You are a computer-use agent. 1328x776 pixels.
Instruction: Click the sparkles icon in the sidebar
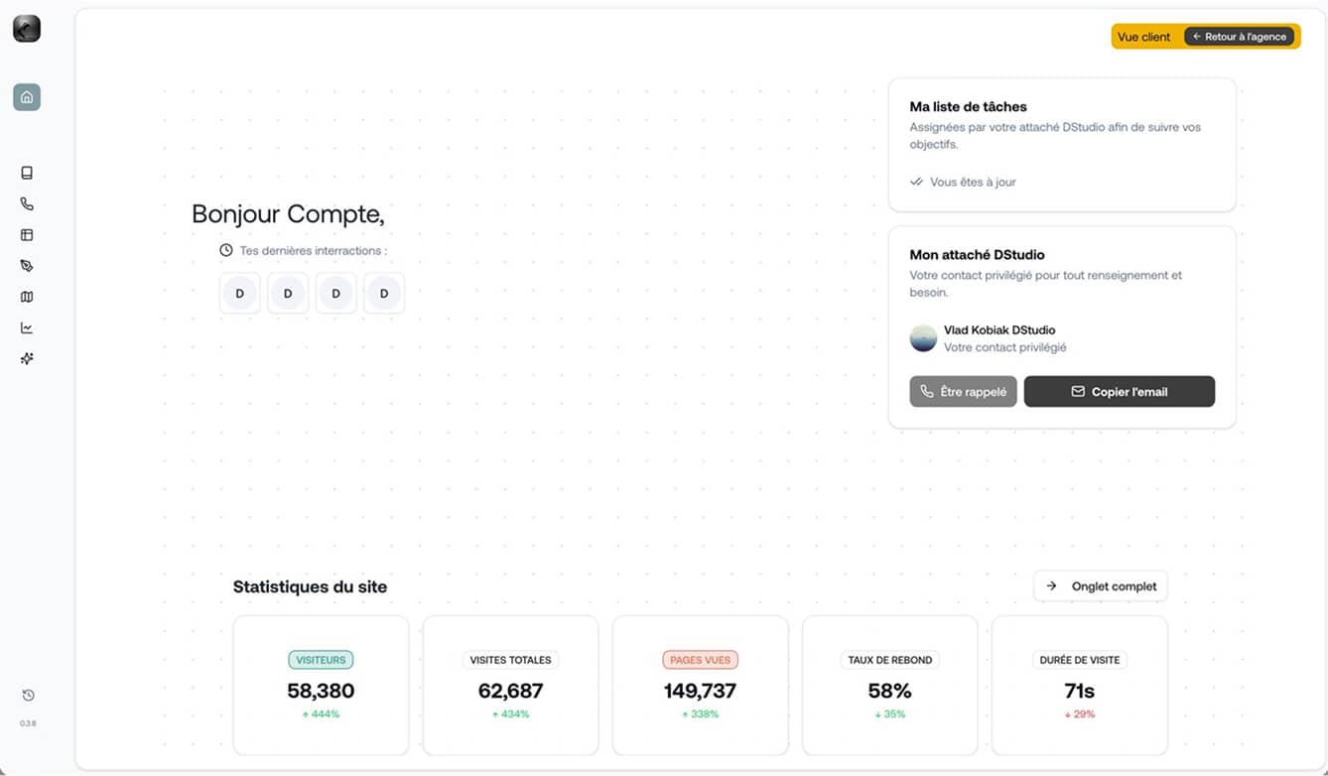point(27,358)
